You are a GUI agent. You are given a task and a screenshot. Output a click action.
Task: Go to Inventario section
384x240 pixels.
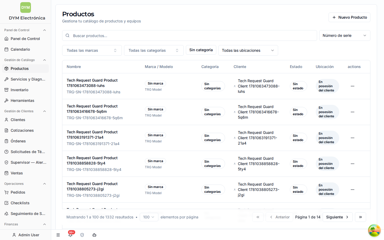(25, 90)
